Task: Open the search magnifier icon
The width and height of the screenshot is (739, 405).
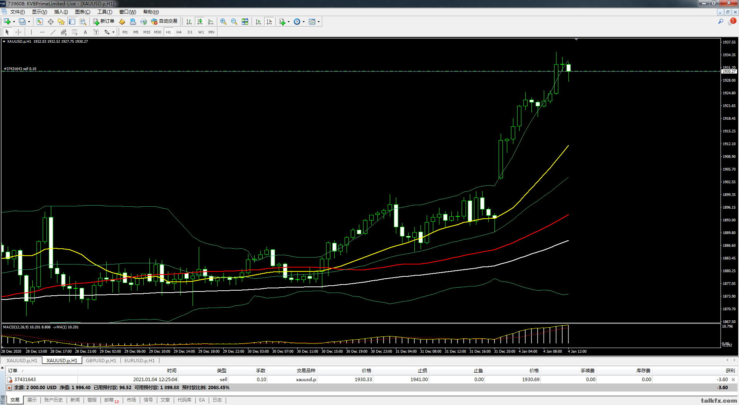Action: pos(721,22)
